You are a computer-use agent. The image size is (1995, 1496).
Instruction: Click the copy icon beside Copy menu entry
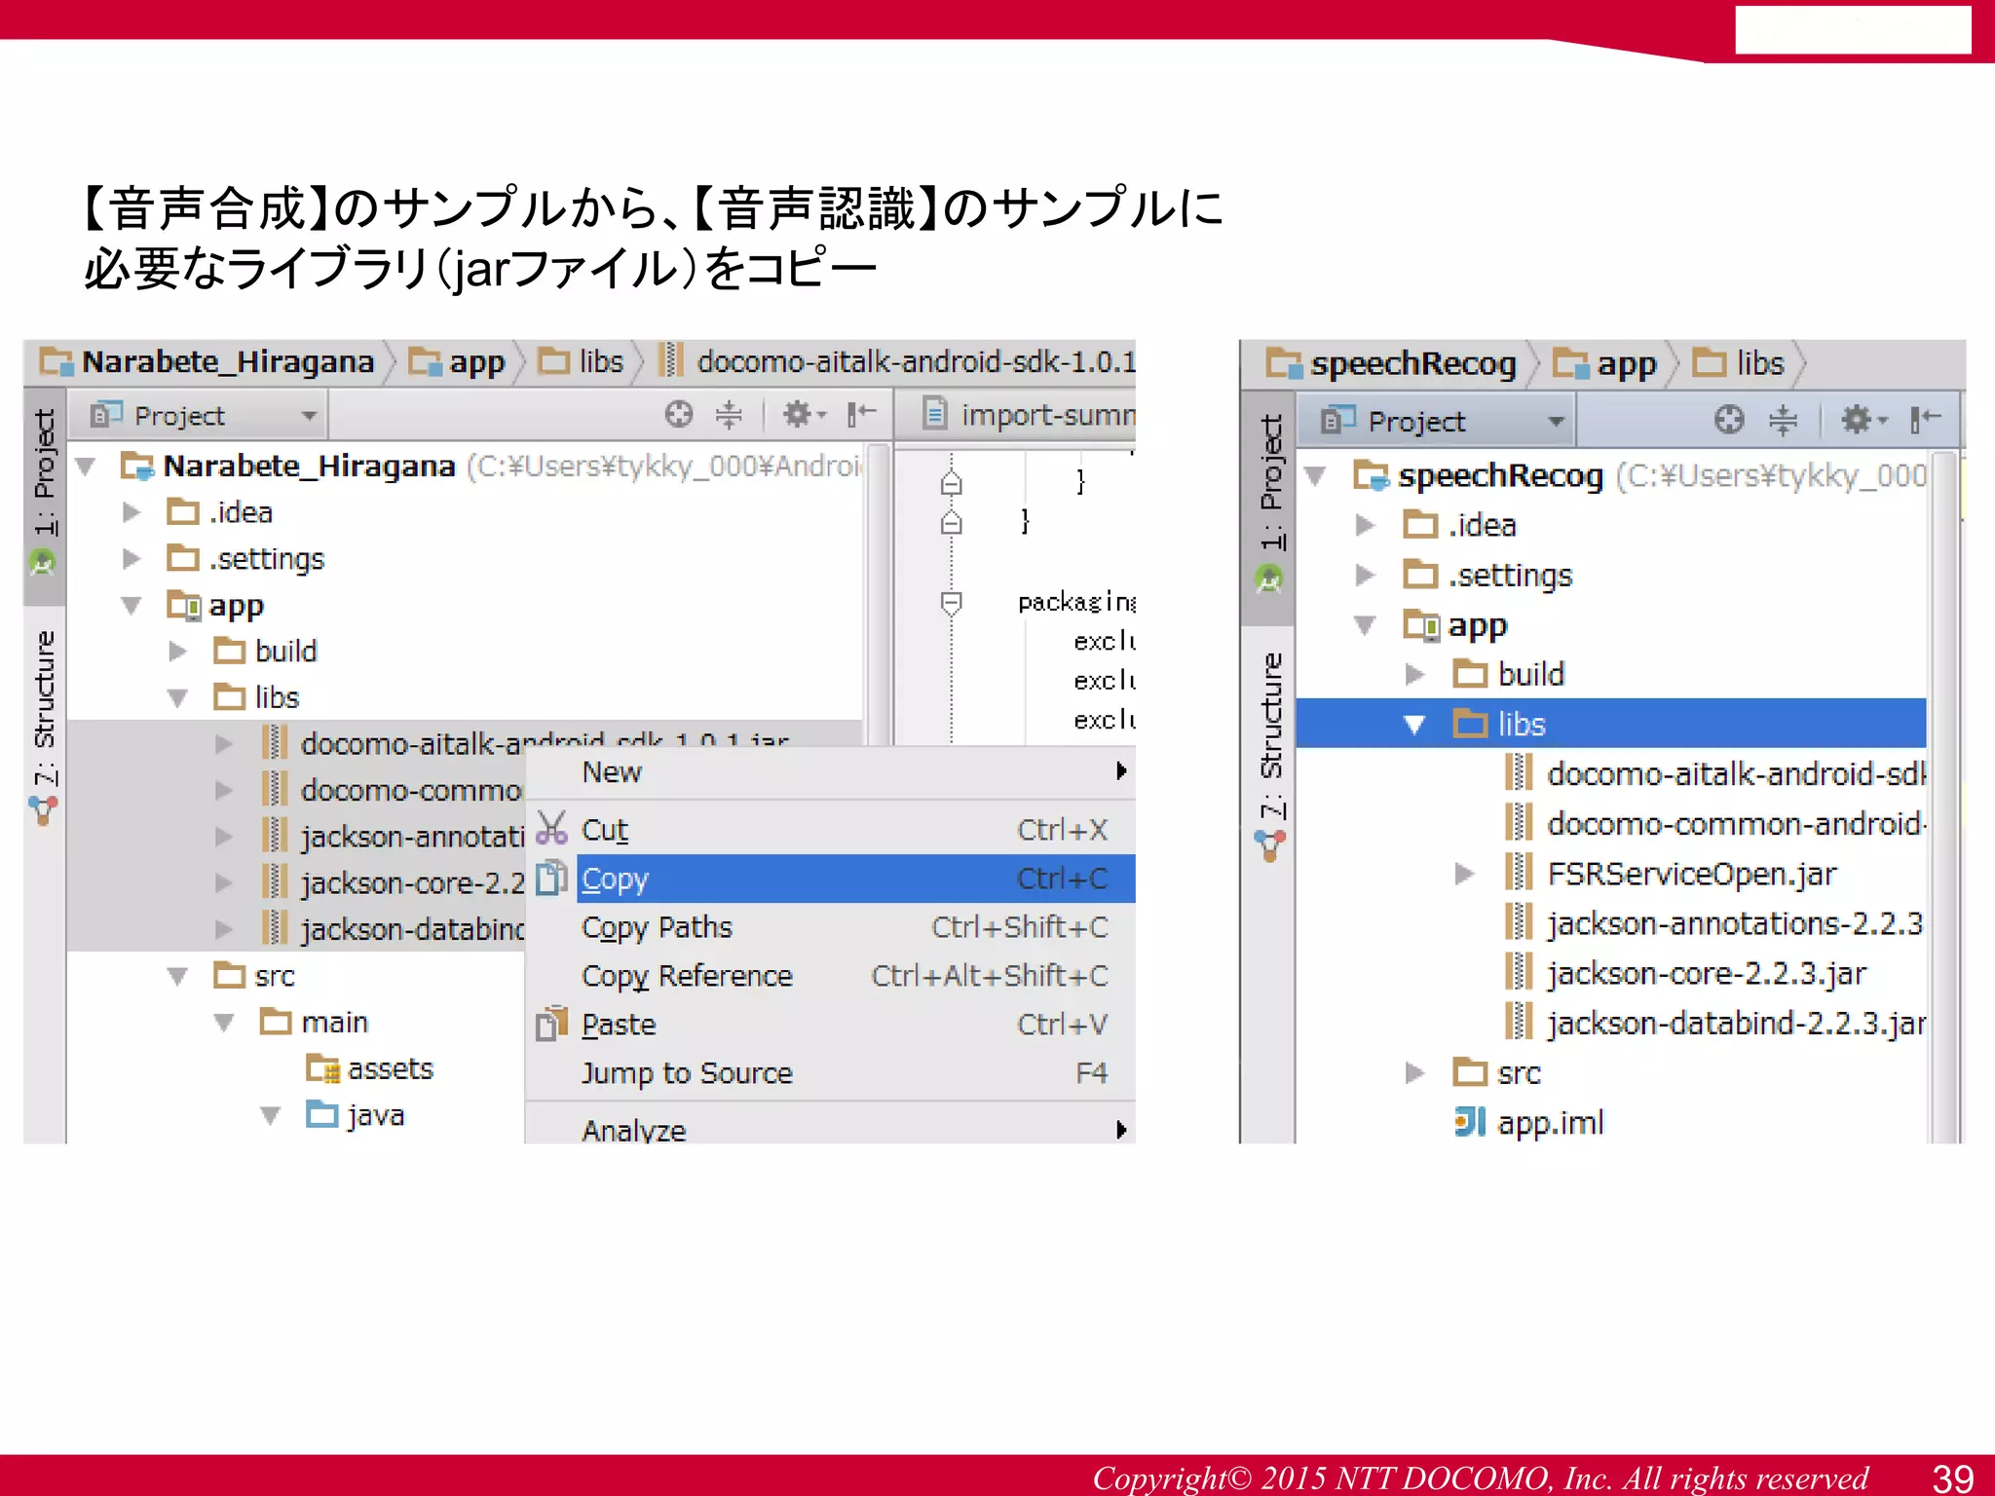pos(551,878)
